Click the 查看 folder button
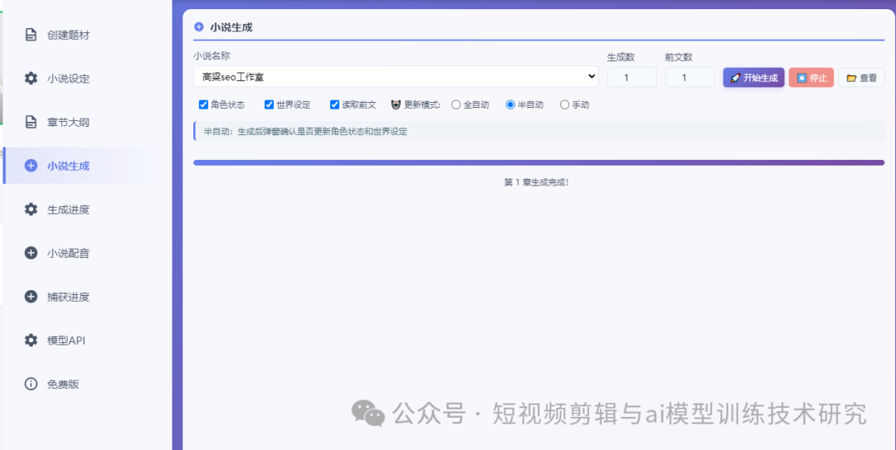Screen dimensions: 896x450 (x=861, y=78)
